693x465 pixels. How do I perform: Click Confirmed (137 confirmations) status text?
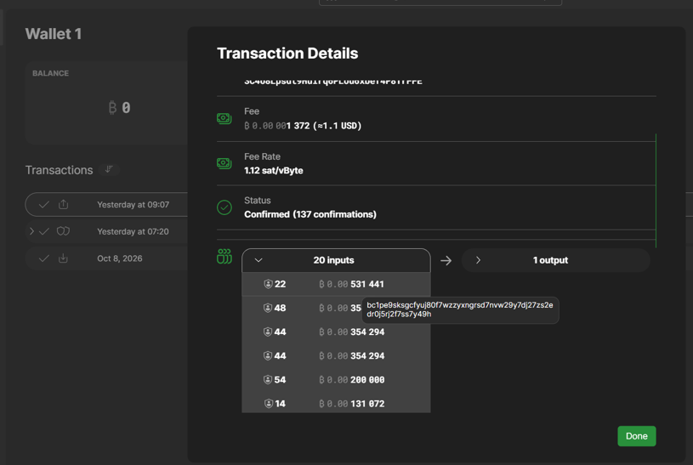pos(310,214)
